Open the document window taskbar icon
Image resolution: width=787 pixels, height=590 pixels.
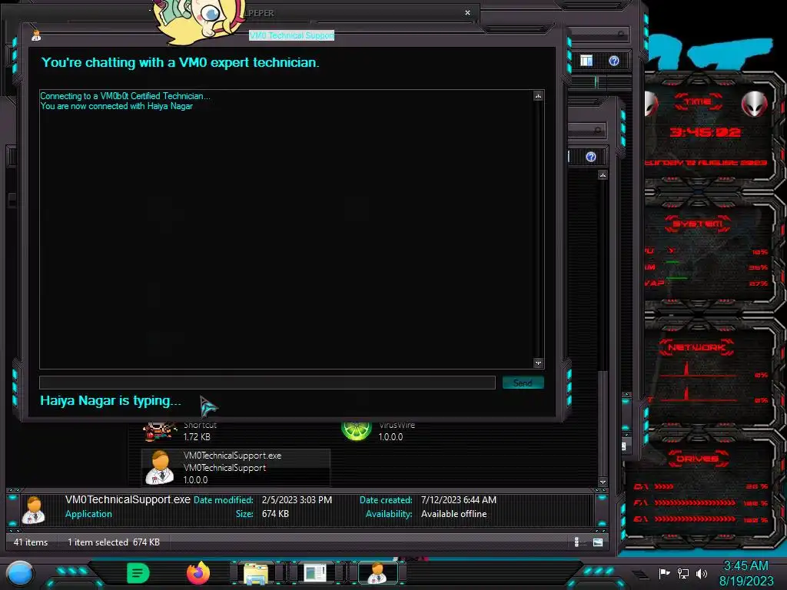pos(314,573)
